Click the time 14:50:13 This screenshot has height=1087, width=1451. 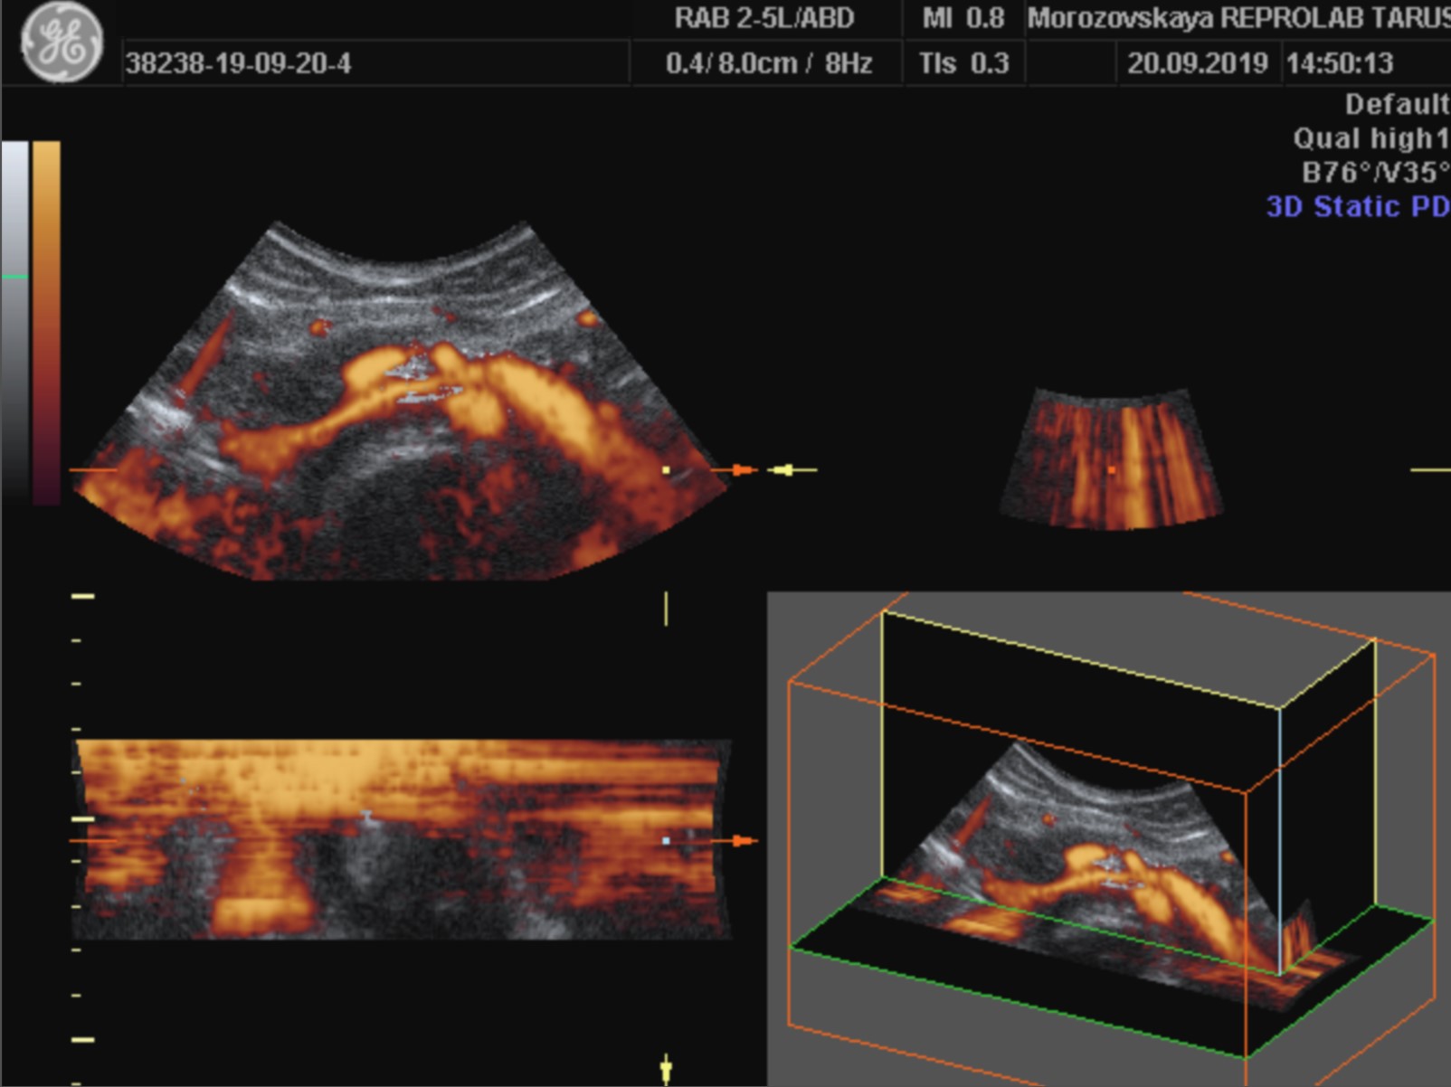pyautogui.click(x=1339, y=63)
